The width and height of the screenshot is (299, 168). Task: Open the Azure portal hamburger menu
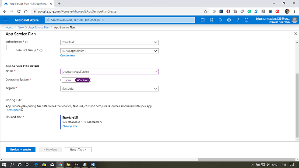click(5, 20)
